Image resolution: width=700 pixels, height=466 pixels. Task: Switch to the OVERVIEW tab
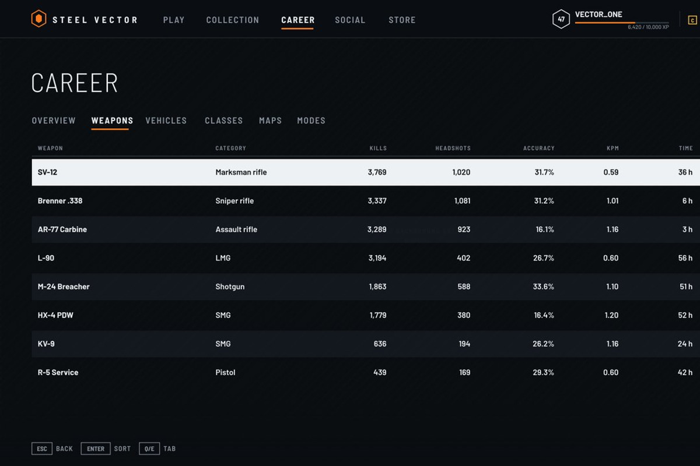54,121
